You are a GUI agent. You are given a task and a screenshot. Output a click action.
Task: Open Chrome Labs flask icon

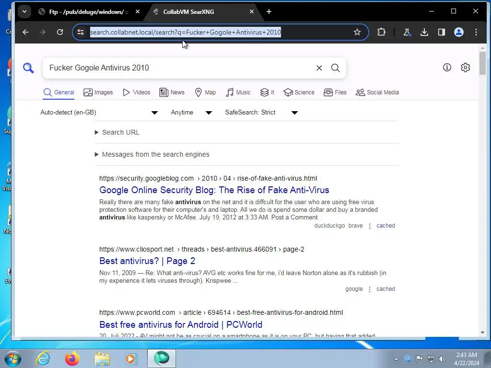[407, 32]
